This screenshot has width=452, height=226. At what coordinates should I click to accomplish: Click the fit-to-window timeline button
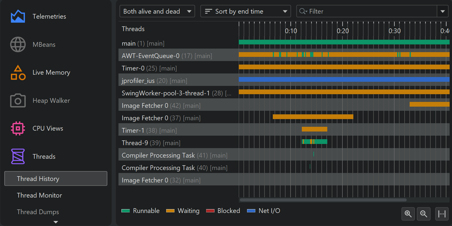point(442,214)
